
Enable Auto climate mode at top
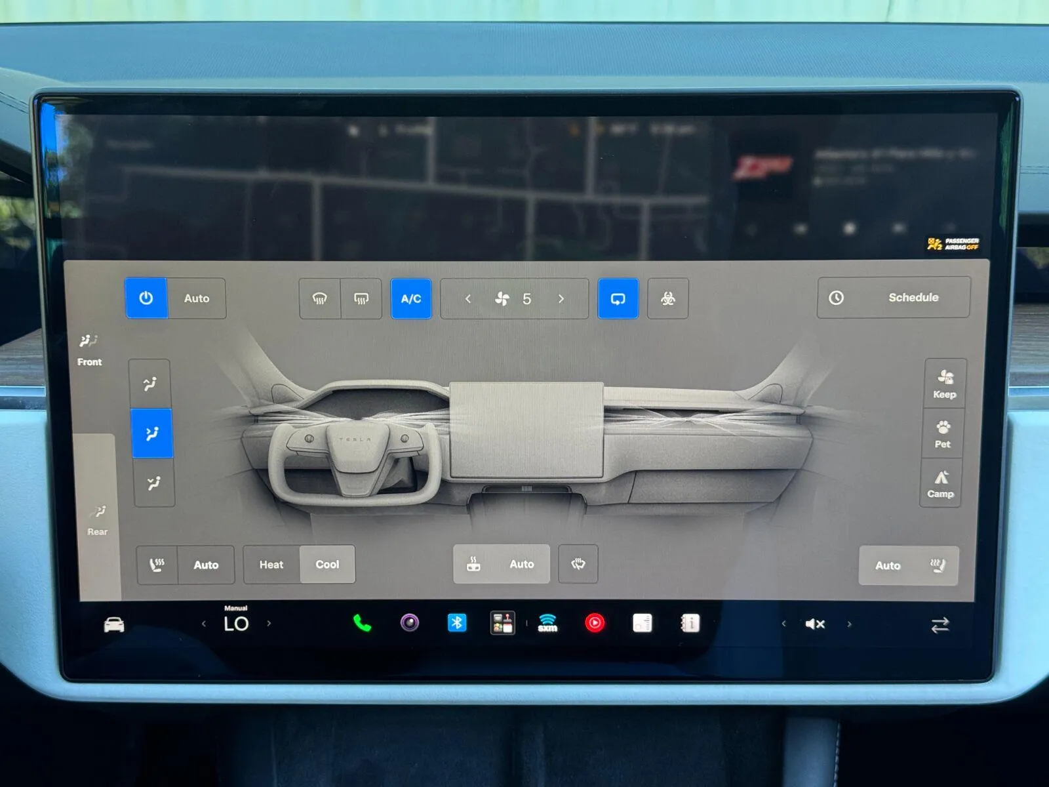[197, 298]
